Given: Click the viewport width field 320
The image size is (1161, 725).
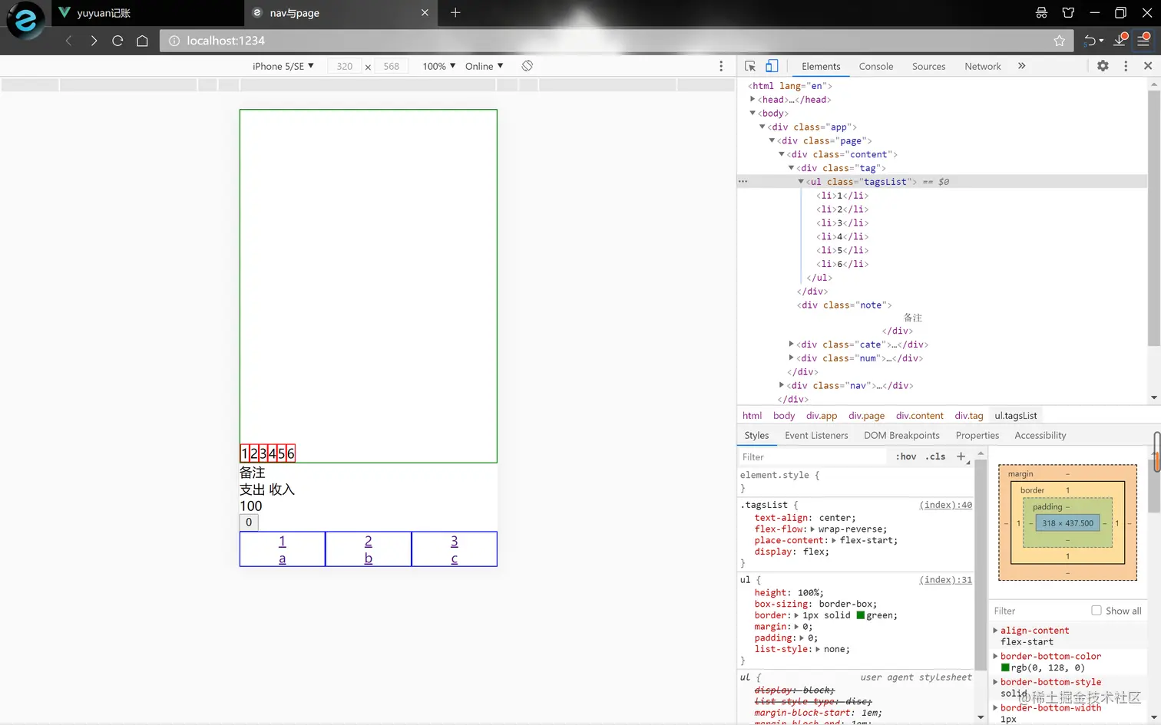Looking at the screenshot, I should coord(345,66).
